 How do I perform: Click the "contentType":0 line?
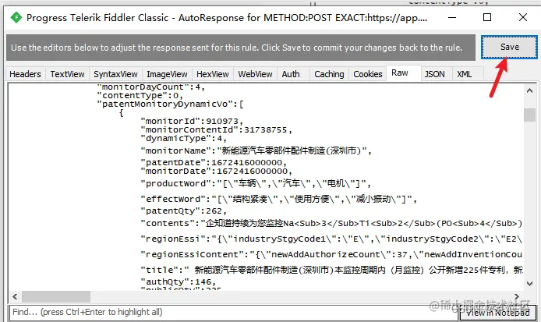[x=140, y=95]
